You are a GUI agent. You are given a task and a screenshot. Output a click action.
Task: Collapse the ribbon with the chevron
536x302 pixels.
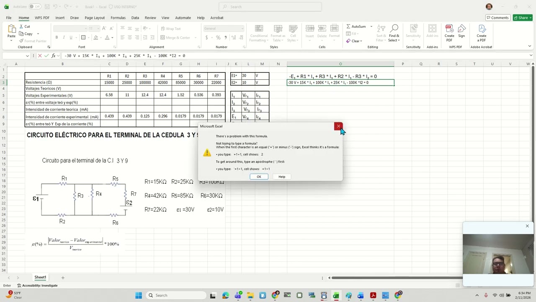pos(529,46)
